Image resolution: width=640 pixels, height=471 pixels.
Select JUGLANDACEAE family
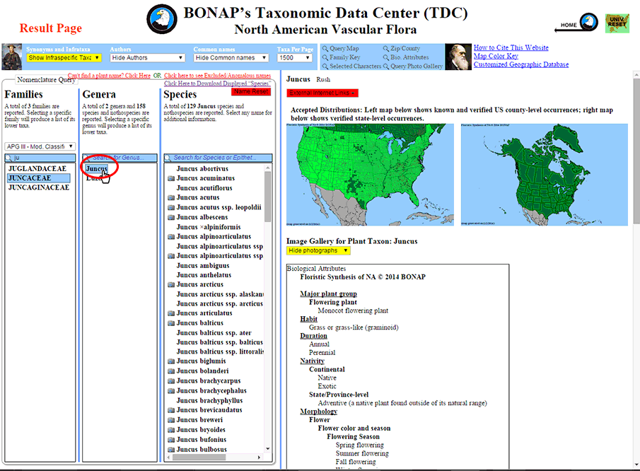[37, 168]
